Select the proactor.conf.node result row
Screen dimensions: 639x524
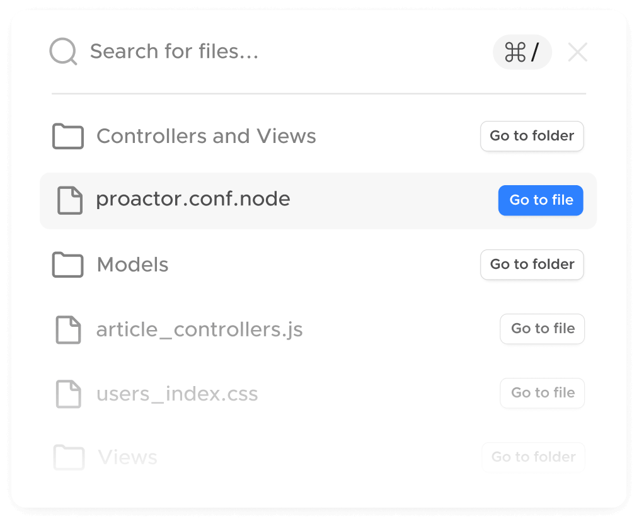click(x=252, y=200)
